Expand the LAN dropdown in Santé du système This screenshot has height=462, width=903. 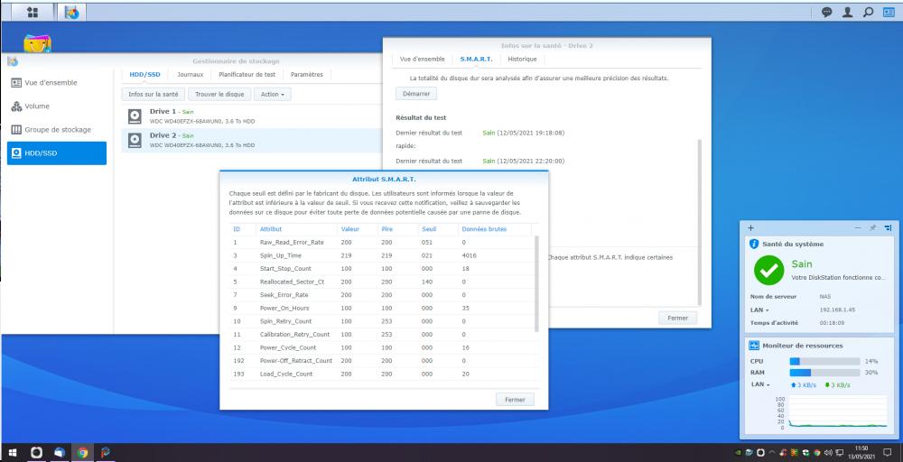coord(760,309)
